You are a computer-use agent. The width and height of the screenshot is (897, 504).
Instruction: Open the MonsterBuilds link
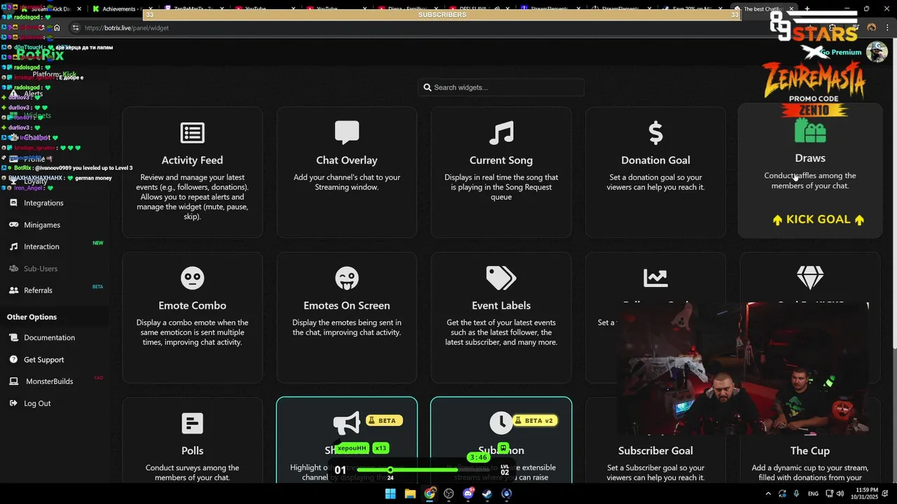point(49,381)
